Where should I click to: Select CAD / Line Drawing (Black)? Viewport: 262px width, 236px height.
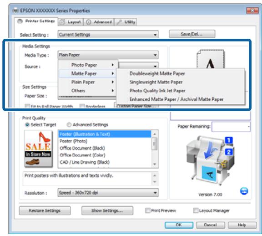[x=105, y=162]
